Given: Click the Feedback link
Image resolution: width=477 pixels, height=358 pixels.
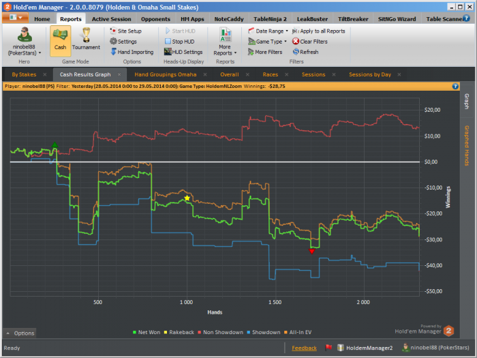Looking at the screenshot, I should click(304, 348).
